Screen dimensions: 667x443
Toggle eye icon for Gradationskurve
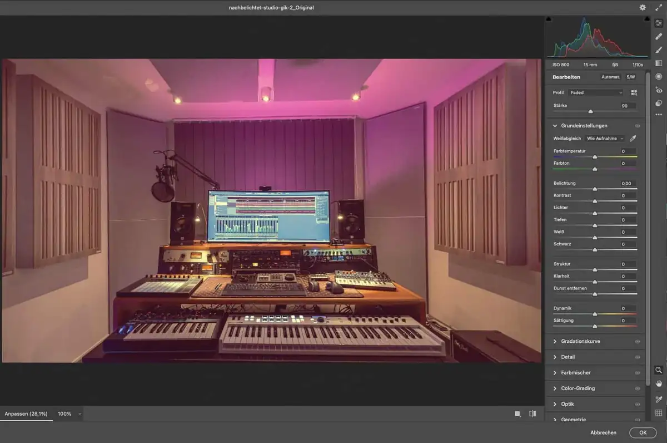coord(638,342)
